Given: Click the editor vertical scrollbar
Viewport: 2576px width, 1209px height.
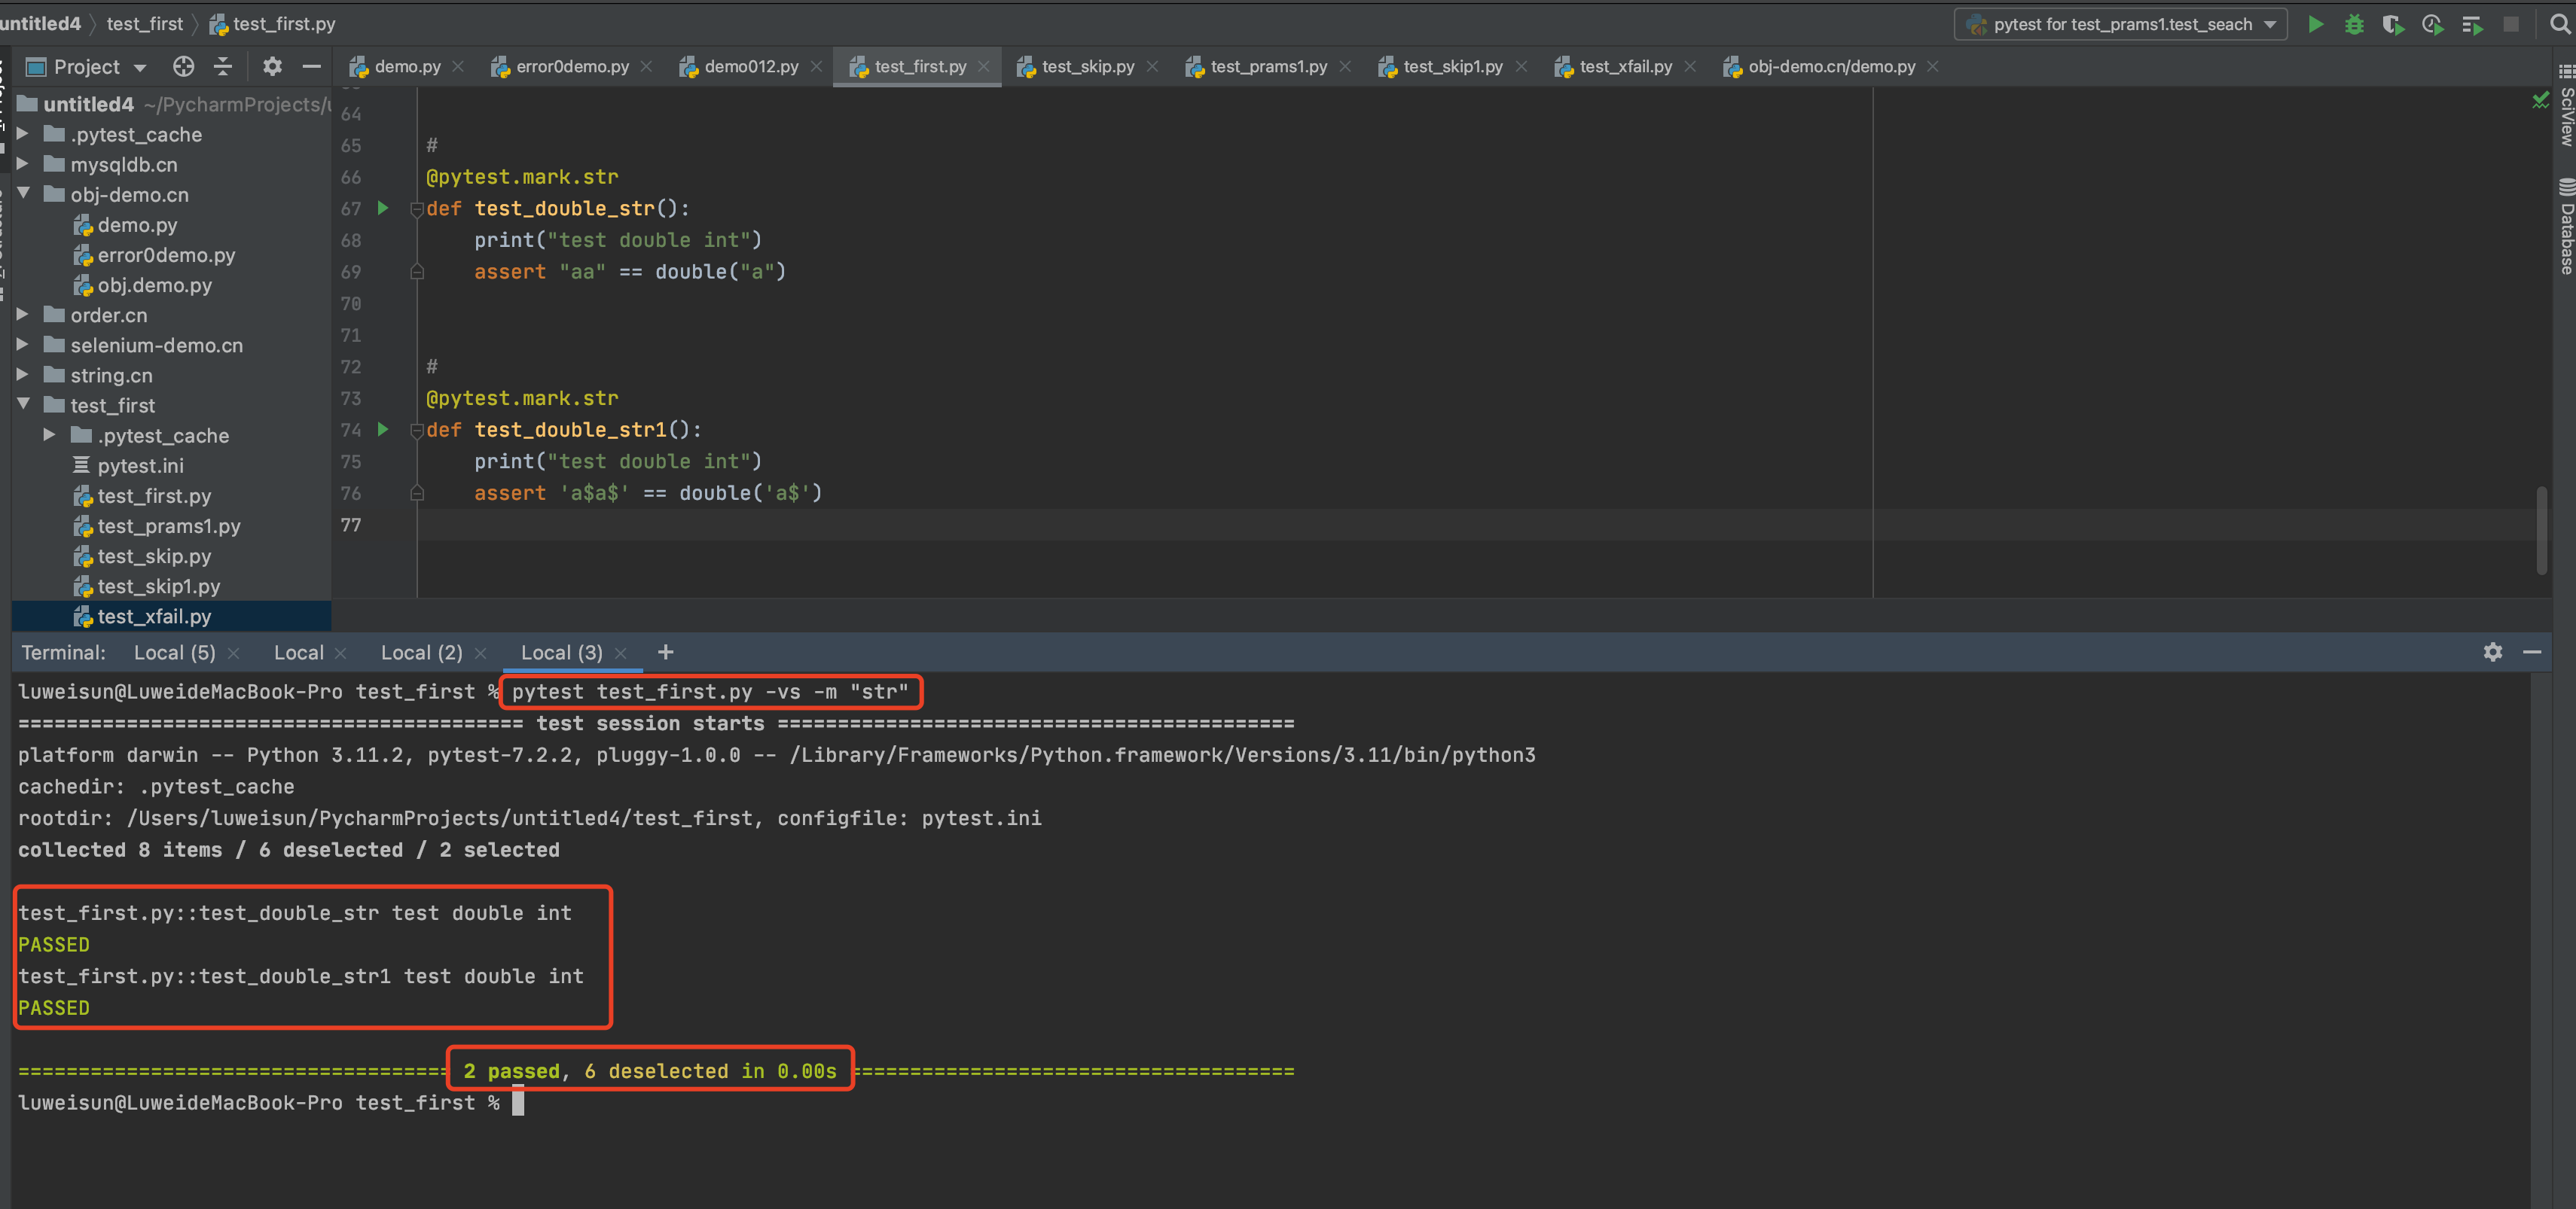Looking at the screenshot, I should pyautogui.click(x=2541, y=529).
